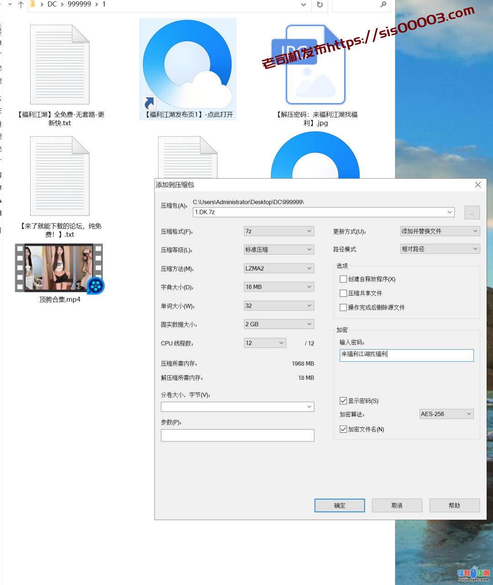This screenshot has height=585, width=493.
Task: Expand the 压缩等级 标准压缩 dropdown
Action: tap(279, 250)
